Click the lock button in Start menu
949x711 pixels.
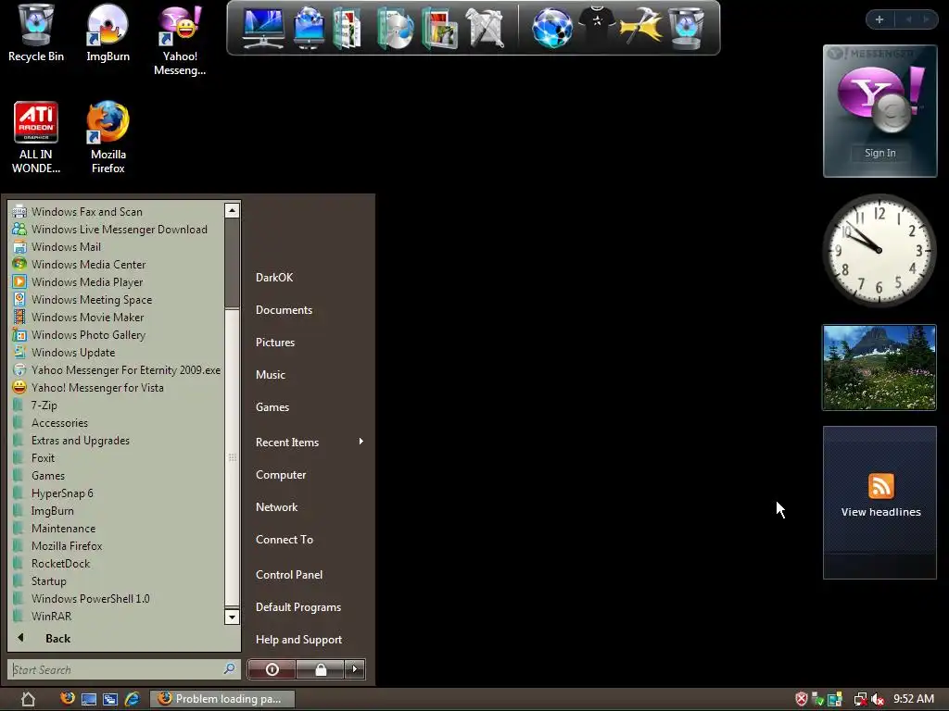[x=321, y=668]
